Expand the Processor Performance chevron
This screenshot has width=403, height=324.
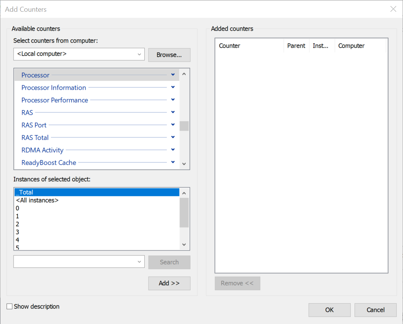click(173, 100)
